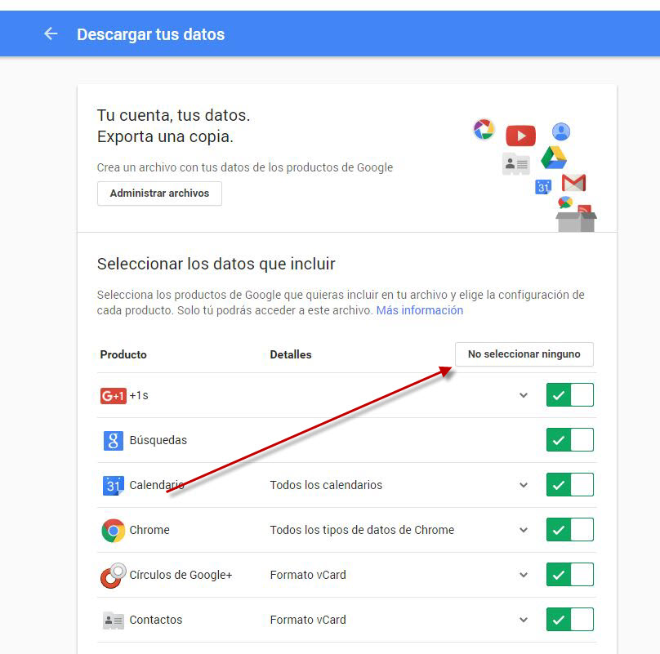Disable the Búsquedas export toggle
Viewport: 660px width, 654px height.
[x=570, y=440]
